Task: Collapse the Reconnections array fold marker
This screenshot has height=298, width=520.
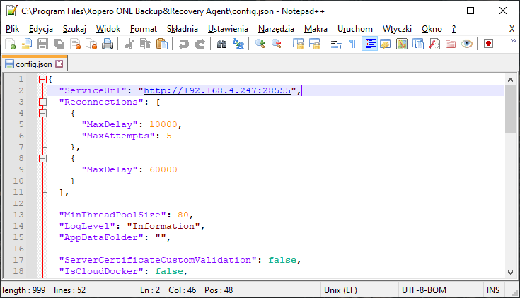Action: [42, 102]
